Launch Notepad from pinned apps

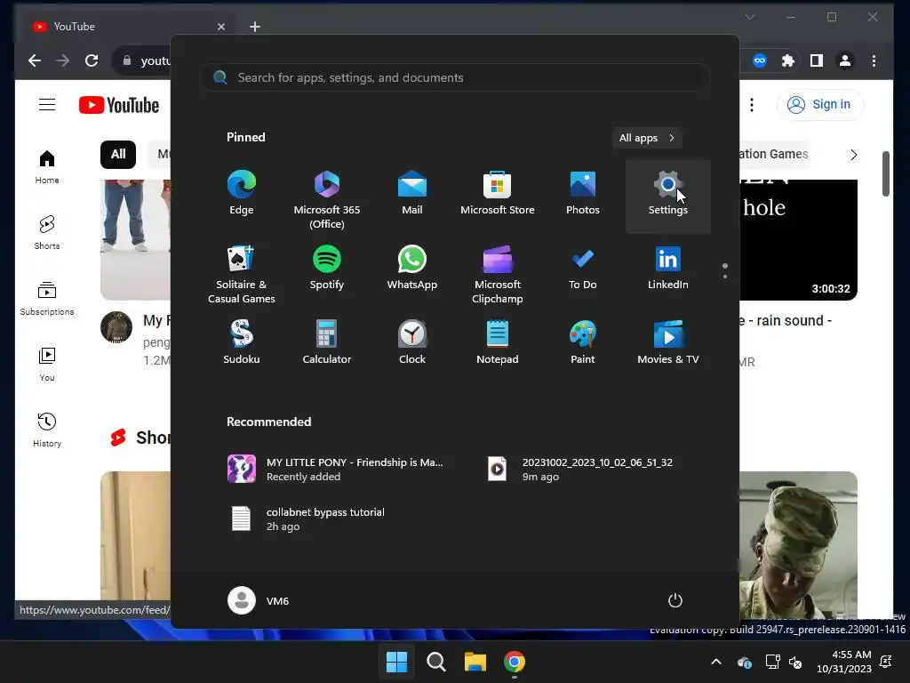click(x=498, y=344)
